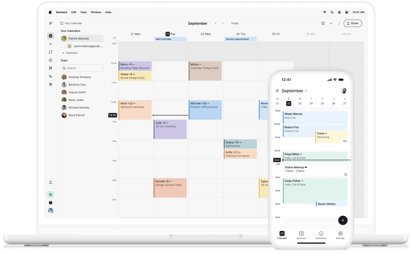Select the Mat's birthday event on Tuesday

[x=170, y=39]
